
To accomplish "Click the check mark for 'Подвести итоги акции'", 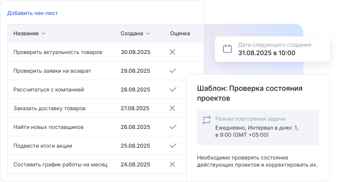I will click(172, 146).
